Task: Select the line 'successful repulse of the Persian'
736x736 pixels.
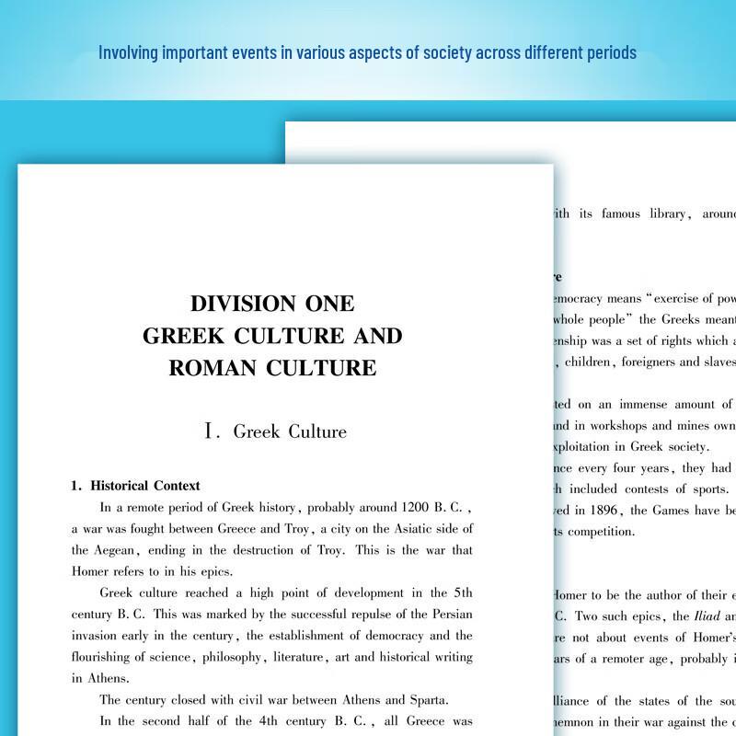Action: pyautogui.click(x=382, y=615)
